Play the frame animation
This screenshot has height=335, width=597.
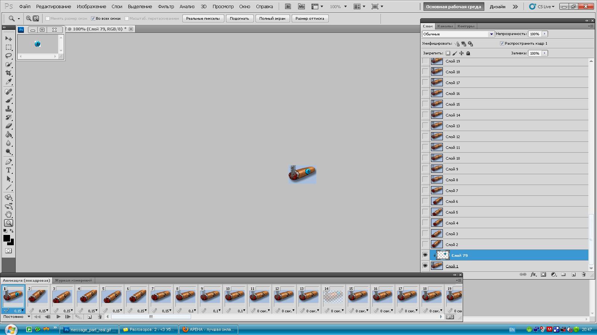tap(59, 317)
